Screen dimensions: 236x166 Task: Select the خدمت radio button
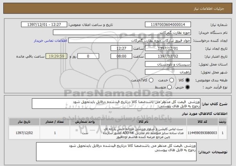click(172, 80)
